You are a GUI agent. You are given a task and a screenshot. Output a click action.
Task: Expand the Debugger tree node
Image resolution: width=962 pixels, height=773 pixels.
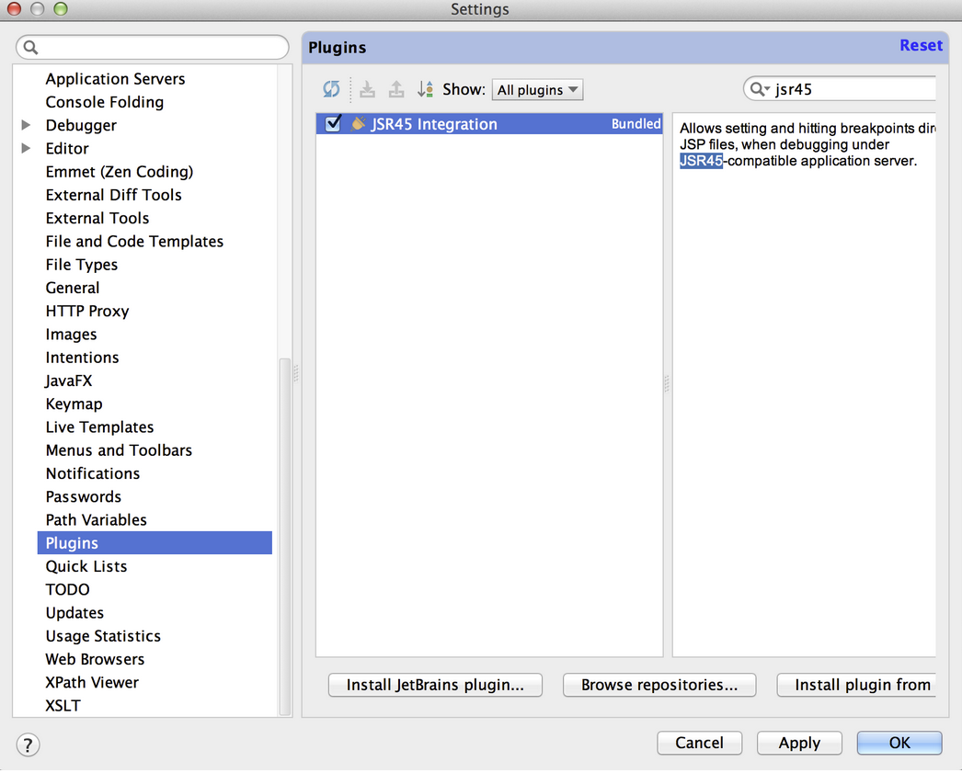[26, 125]
